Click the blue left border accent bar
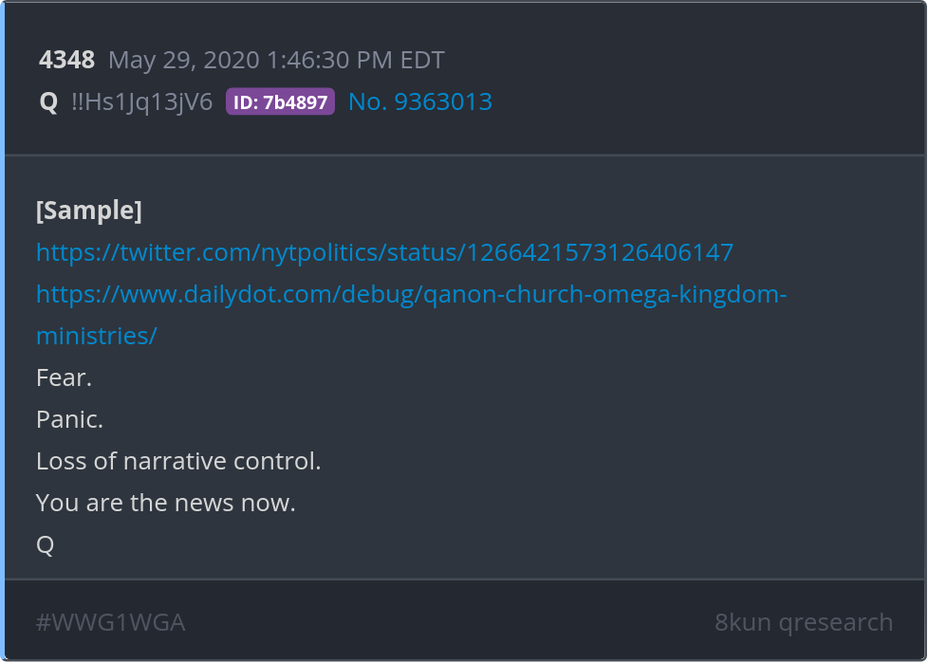This screenshot has width=928, height=662. [x=2, y=331]
